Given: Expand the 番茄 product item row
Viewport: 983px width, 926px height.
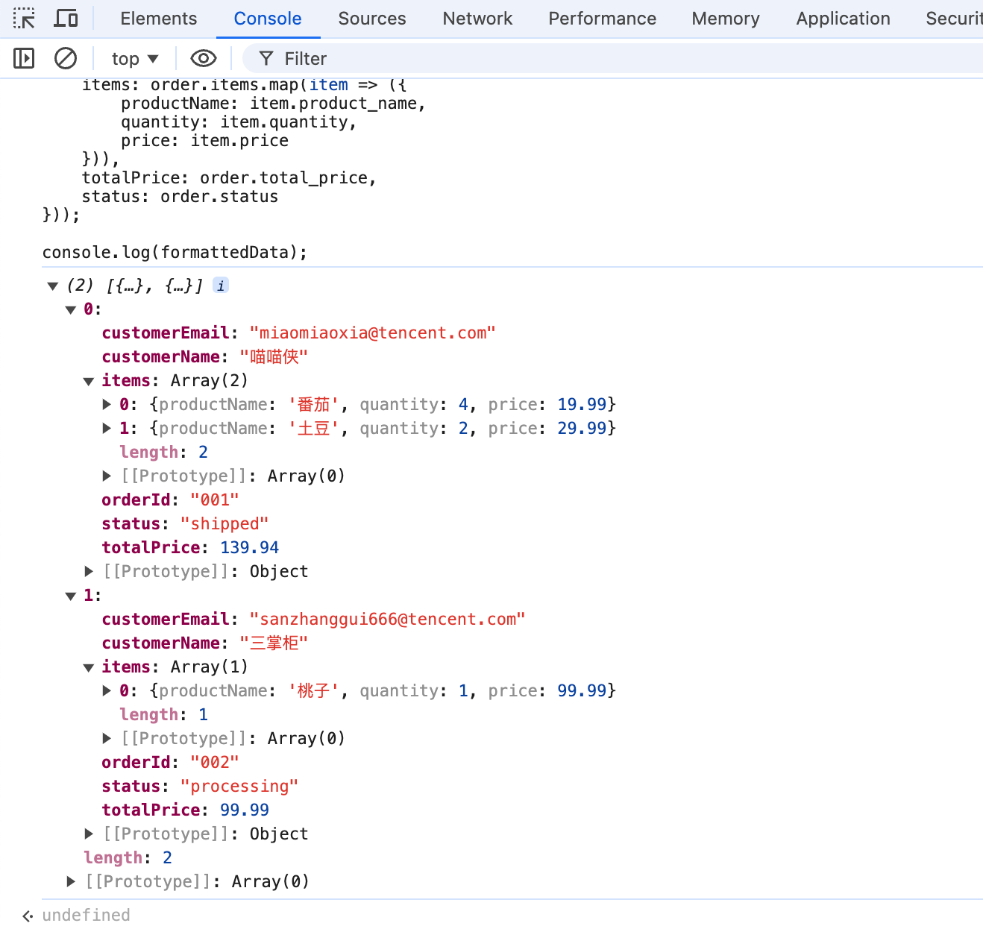Looking at the screenshot, I should (107, 404).
